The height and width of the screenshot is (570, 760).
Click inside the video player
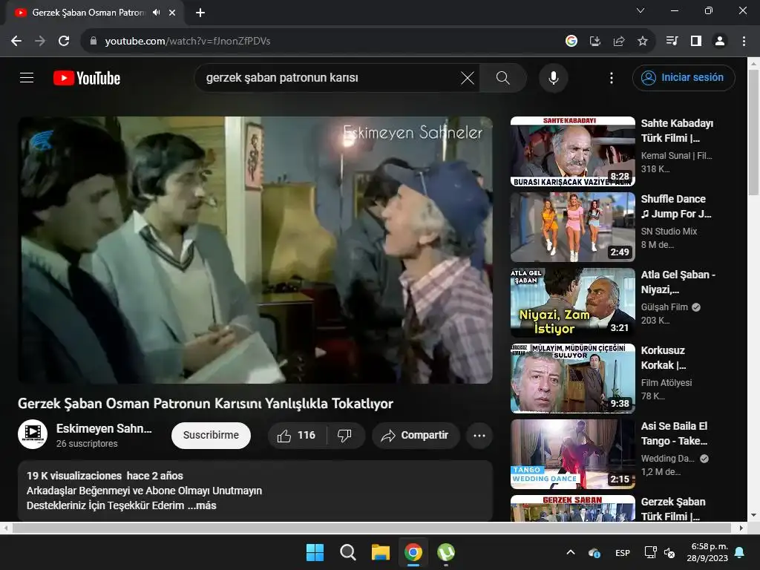click(x=255, y=250)
